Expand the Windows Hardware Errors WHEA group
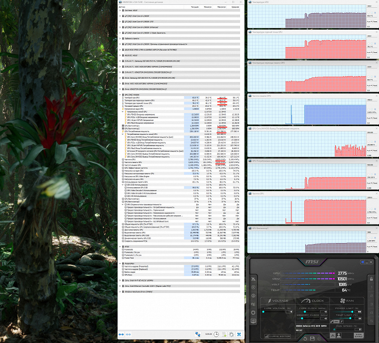 click(120, 292)
